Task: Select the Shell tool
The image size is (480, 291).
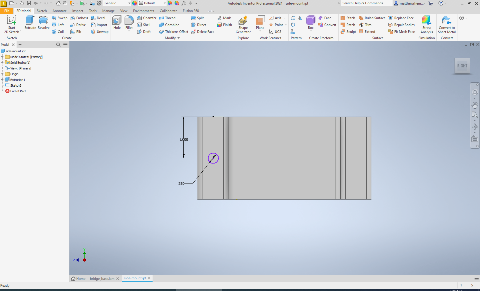Action: [144, 25]
